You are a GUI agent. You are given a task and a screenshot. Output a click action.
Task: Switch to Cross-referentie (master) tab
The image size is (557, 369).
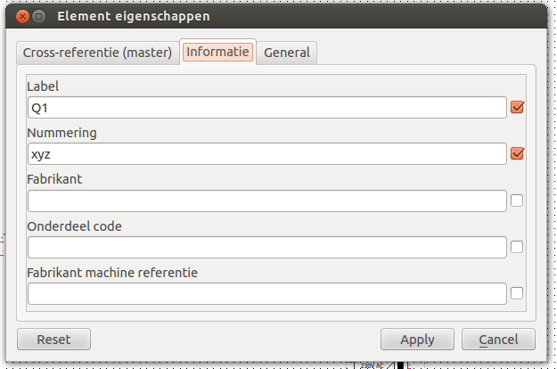pyautogui.click(x=96, y=53)
